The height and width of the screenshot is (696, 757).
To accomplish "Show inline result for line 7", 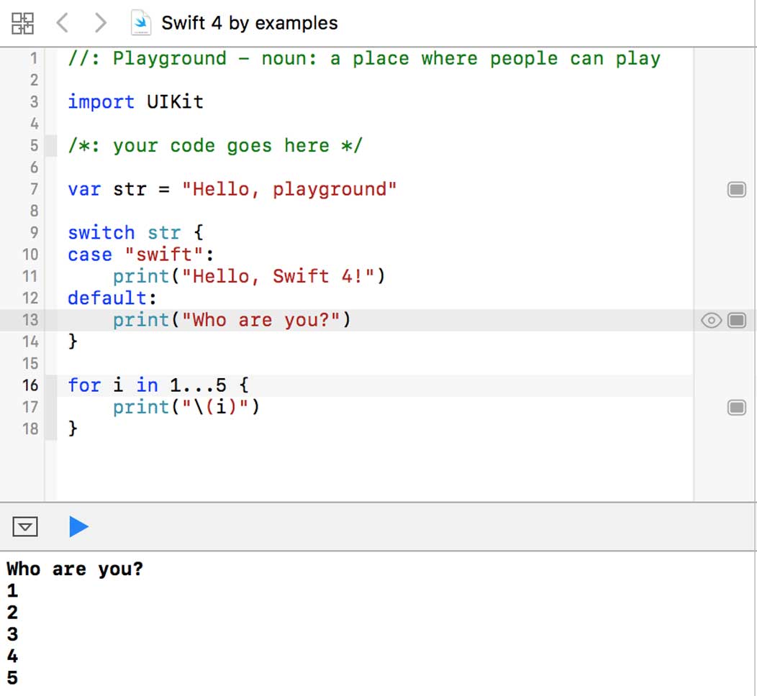I will (736, 190).
